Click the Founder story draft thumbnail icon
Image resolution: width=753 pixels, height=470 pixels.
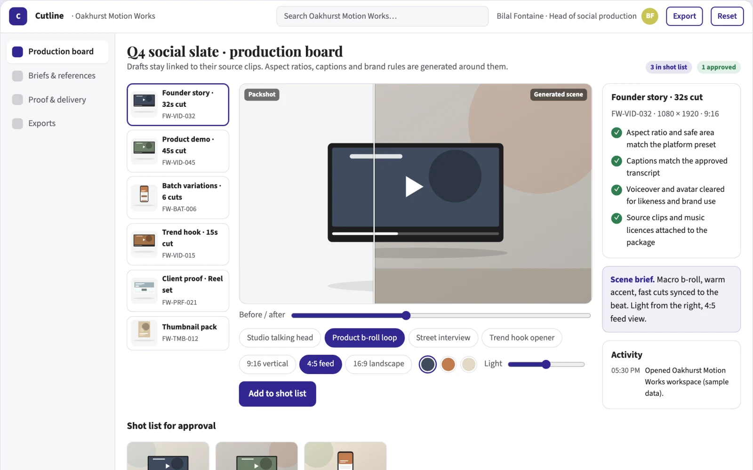pos(144,104)
